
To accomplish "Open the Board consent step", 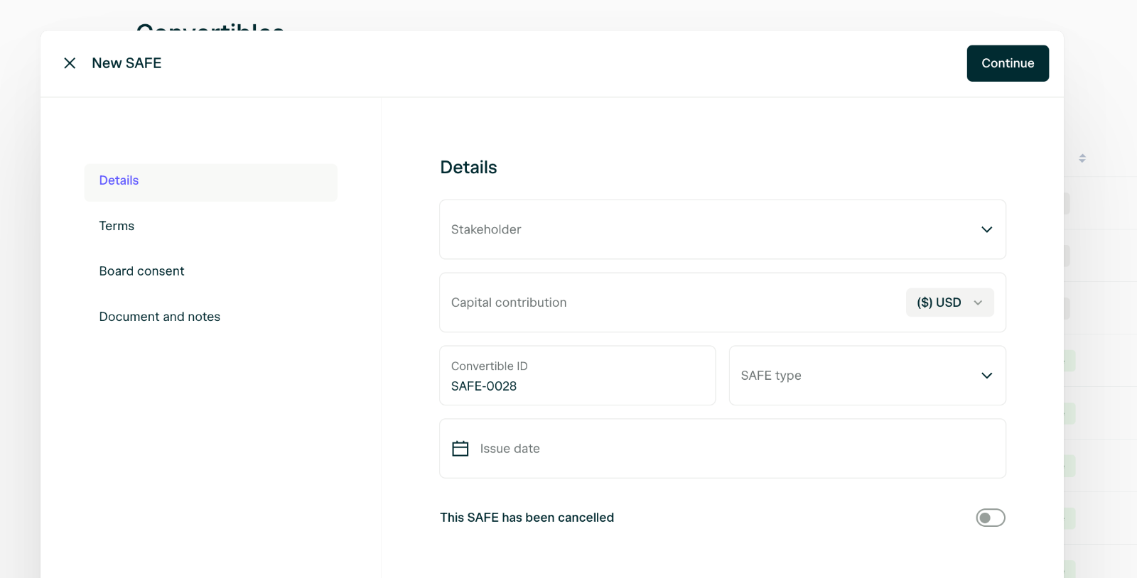I will [x=141, y=271].
